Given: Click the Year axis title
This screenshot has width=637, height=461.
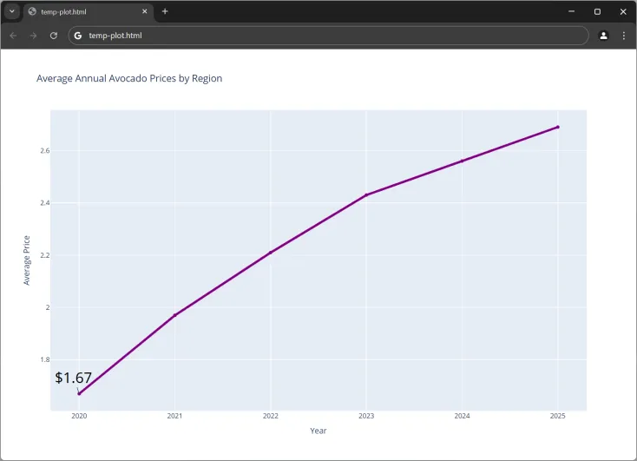Looking at the screenshot, I should 318,431.
